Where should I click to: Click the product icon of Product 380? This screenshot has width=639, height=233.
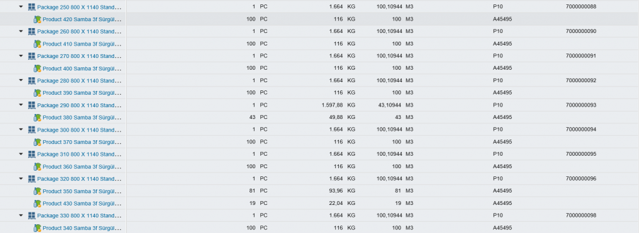point(37,118)
